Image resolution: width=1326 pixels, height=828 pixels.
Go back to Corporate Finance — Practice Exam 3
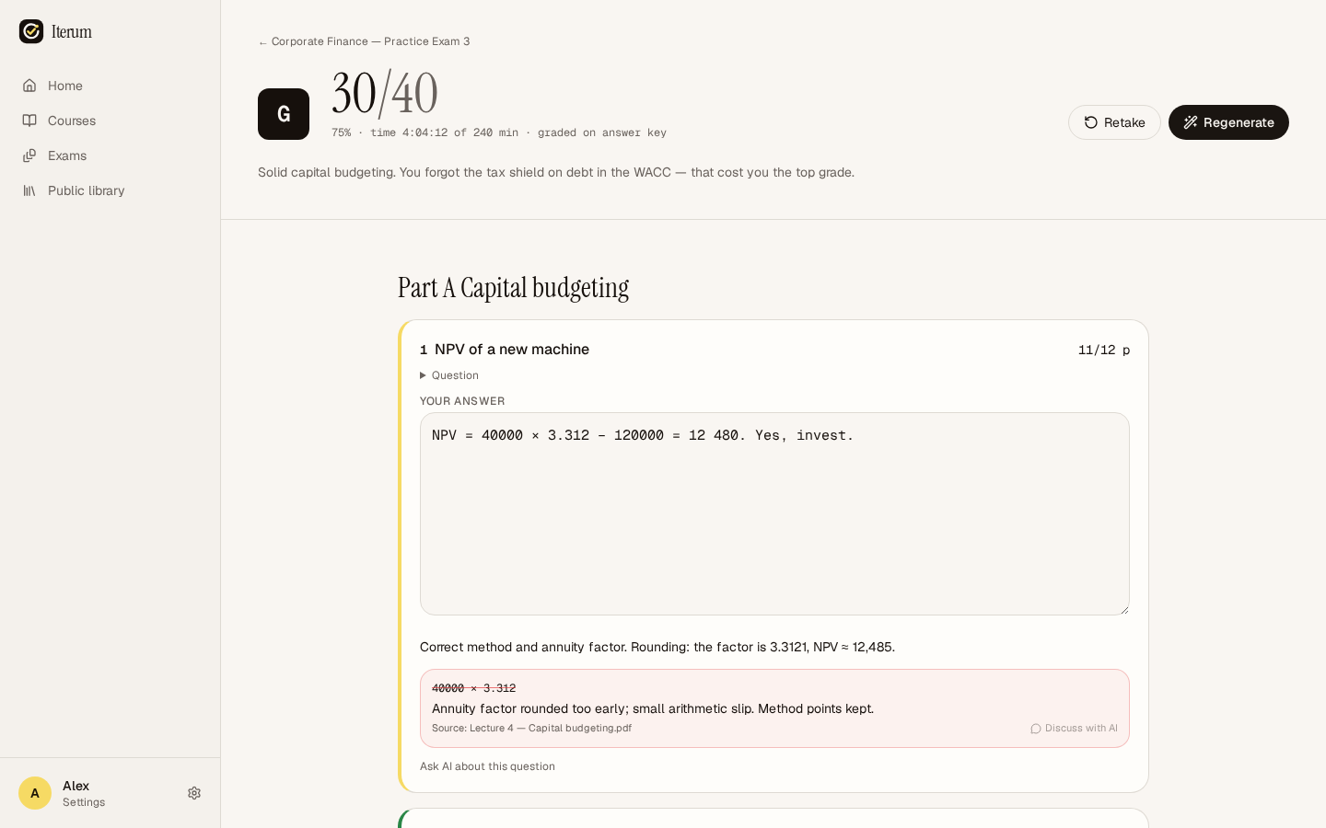[364, 41]
